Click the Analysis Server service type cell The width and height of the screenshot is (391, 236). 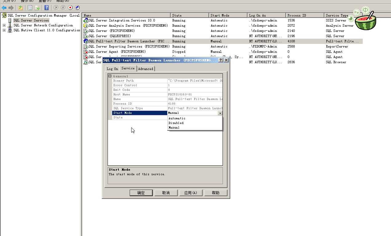(x=340, y=26)
